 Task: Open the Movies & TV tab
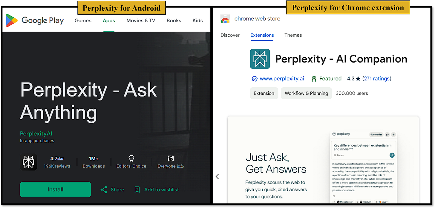point(141,21)
